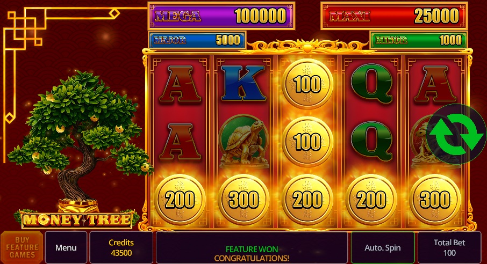487x264 pixels.
Task: Click the Minor 1000 jackpot bar
Action: tap(418, 40)
